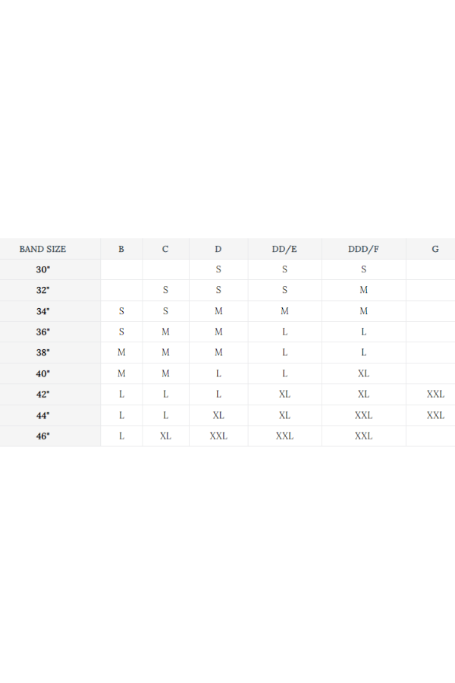Click S in the 34" row, B column

tap(121, 311)
